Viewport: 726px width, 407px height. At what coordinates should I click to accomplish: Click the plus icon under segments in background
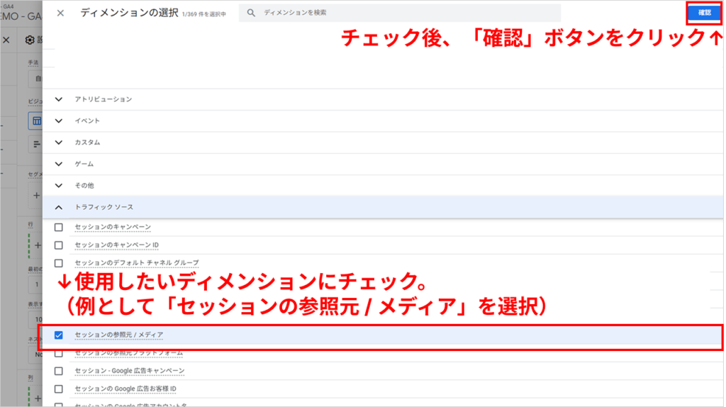coord(37,196)
